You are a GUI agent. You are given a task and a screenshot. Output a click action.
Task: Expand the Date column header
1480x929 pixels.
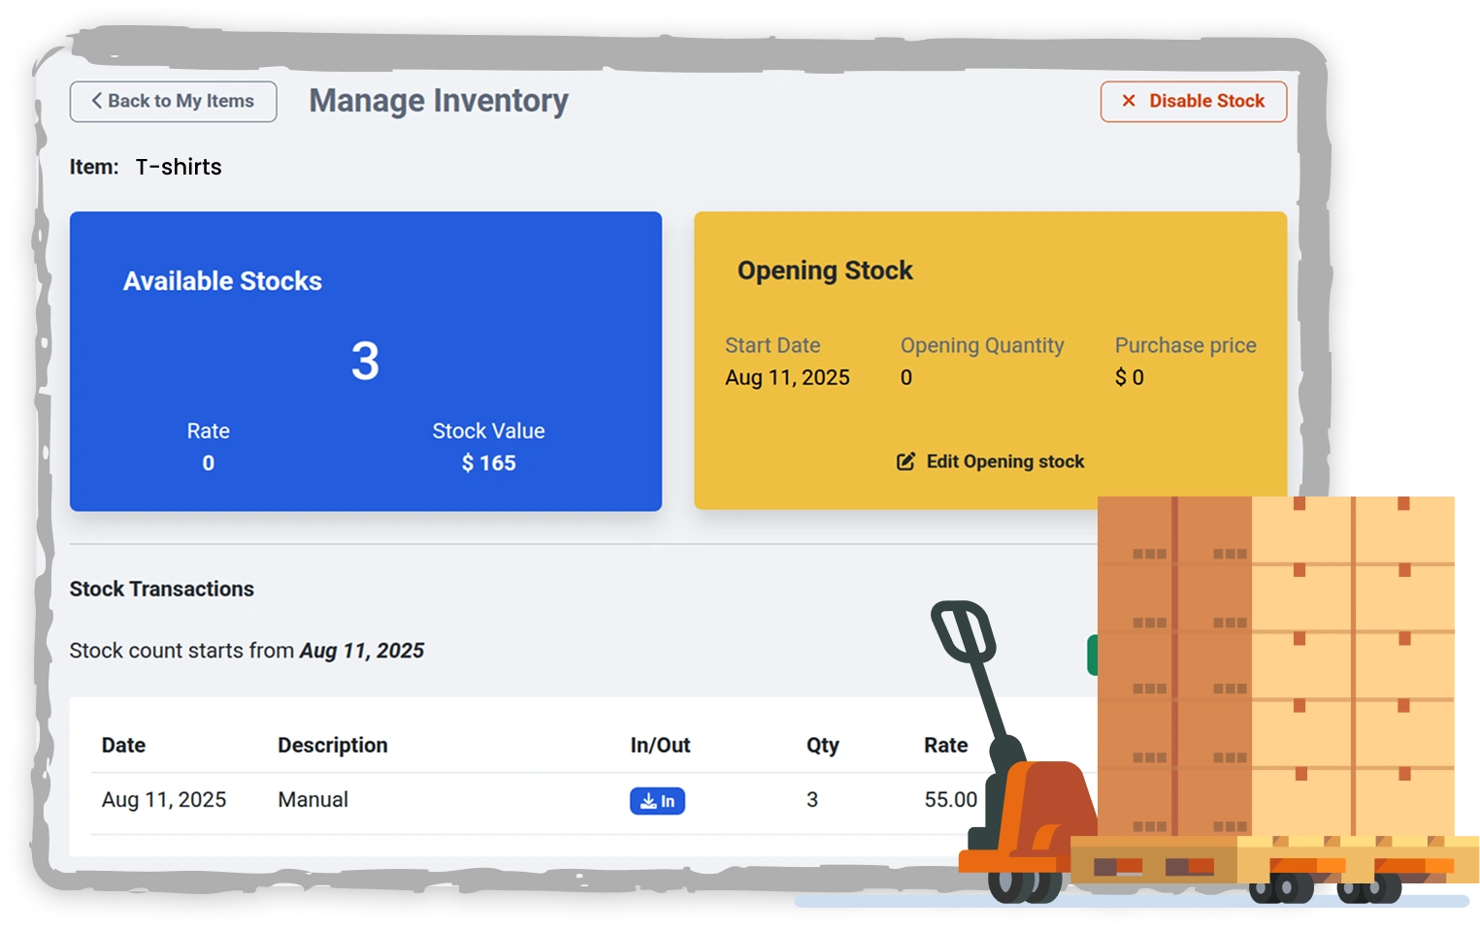pos(123,745)
